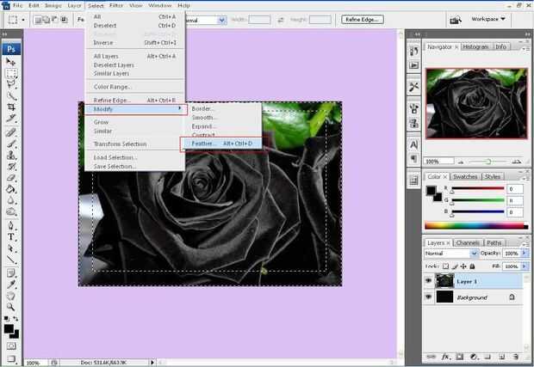
Task: Select the Zoom magnifier tool
Action: tap(11, 307)
